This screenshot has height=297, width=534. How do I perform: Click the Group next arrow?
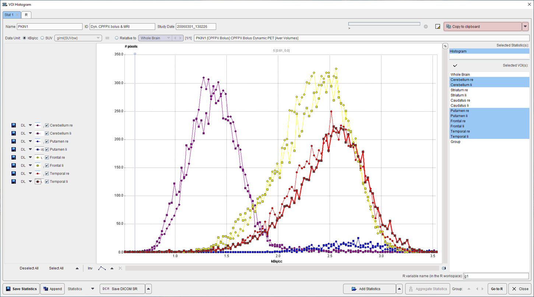(483, 289)
